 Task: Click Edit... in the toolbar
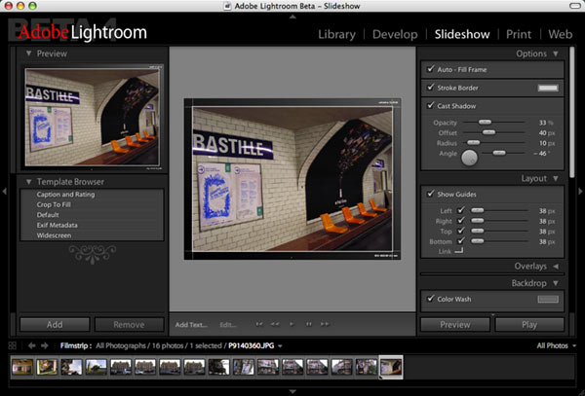228,325
